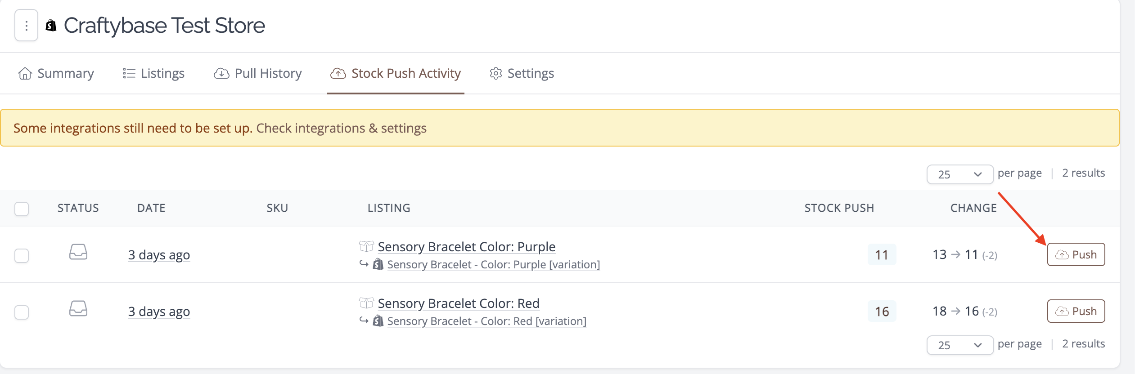The width and height of the screenshot is (1135, 374).
Task: Go to the Settings tab
Action: click(x=522, y=73)
